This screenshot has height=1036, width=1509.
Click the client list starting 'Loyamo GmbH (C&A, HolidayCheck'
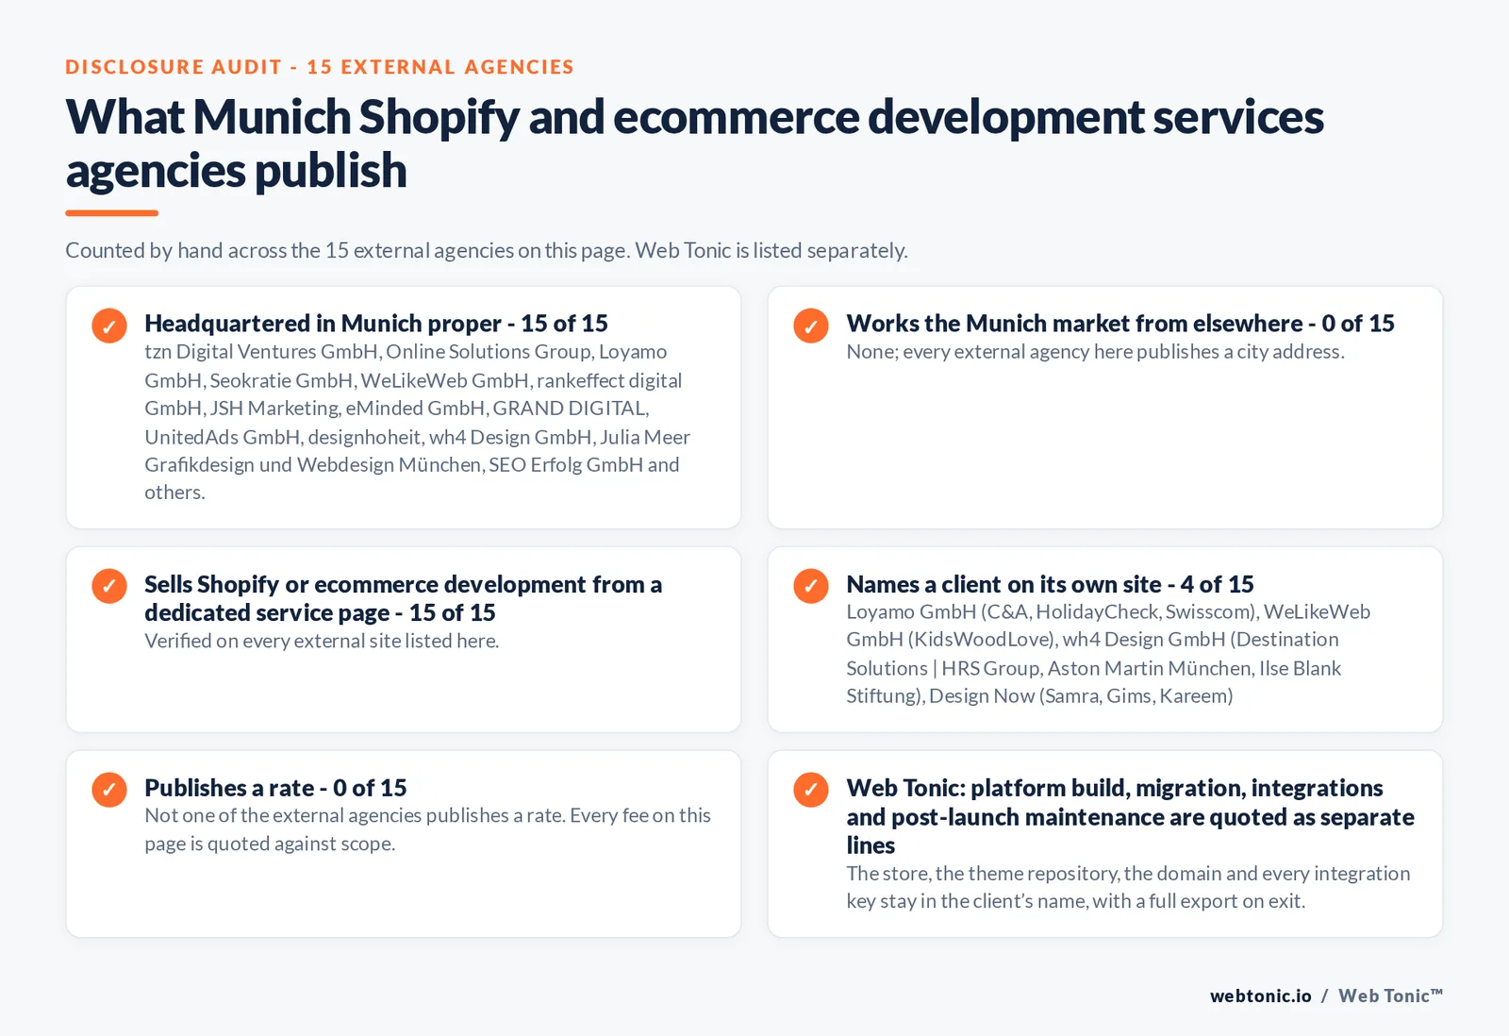(x=1108, y=654)
